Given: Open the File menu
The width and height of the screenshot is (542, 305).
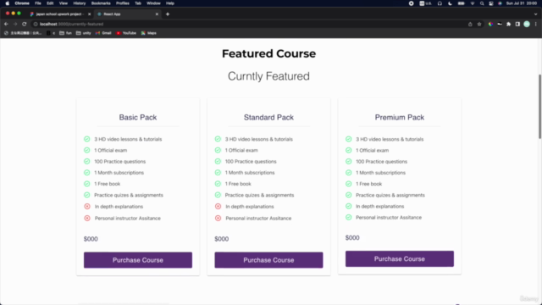Looking at the screenshot, I should (38, 3).
